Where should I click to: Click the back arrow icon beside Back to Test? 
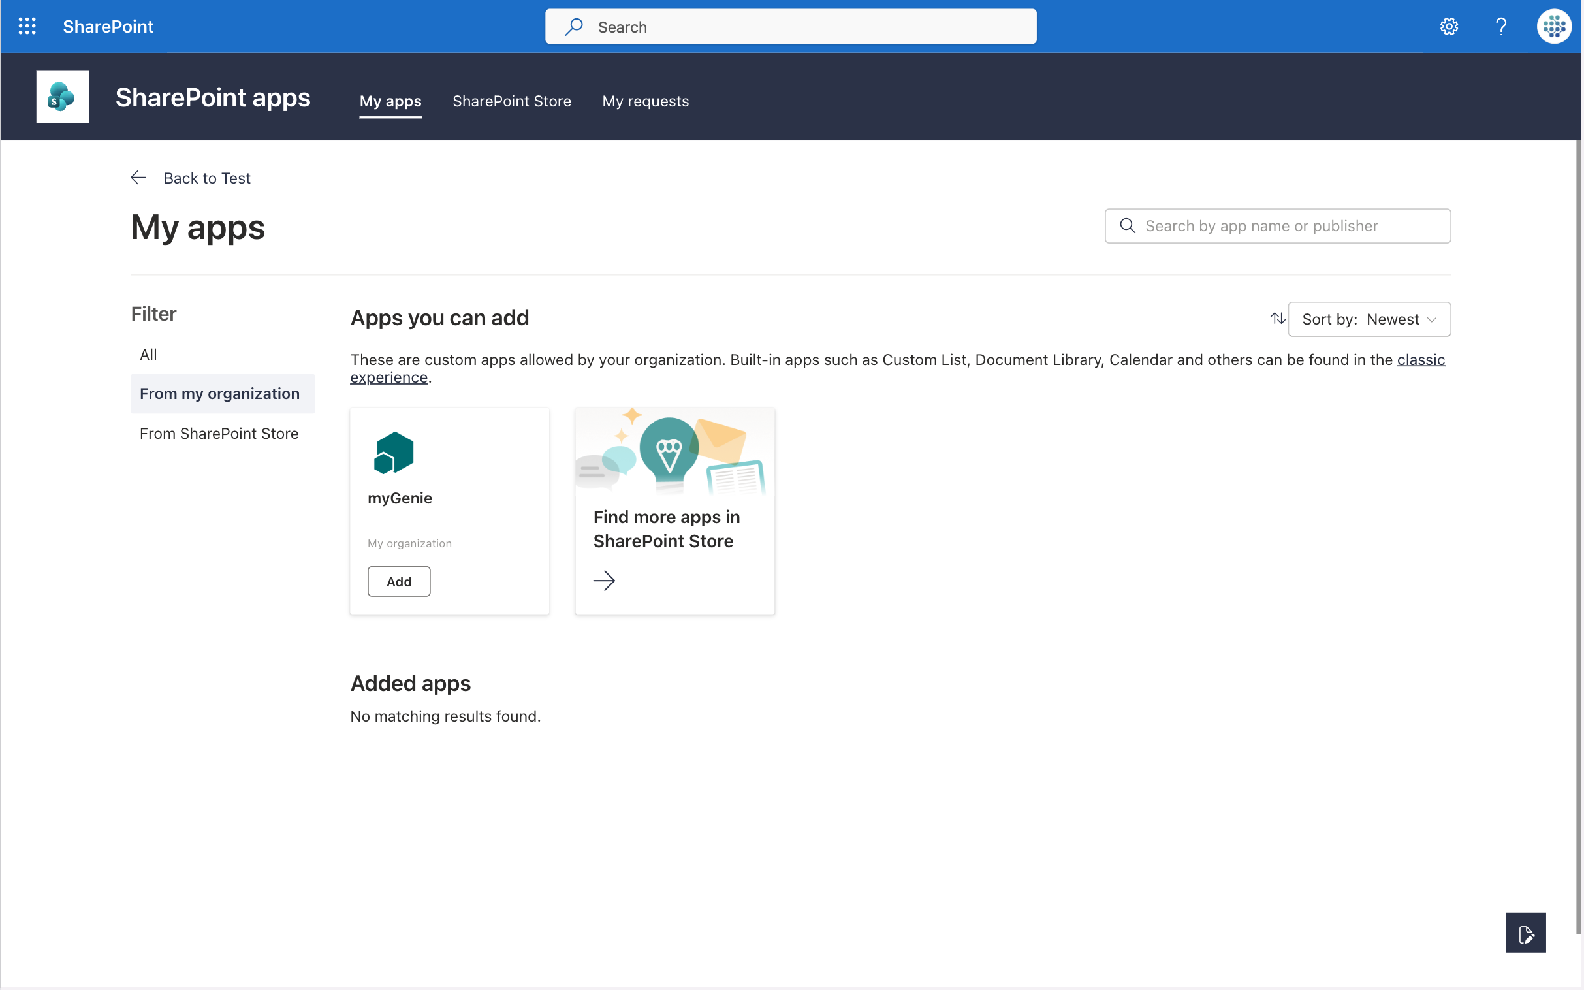(138, 178)
